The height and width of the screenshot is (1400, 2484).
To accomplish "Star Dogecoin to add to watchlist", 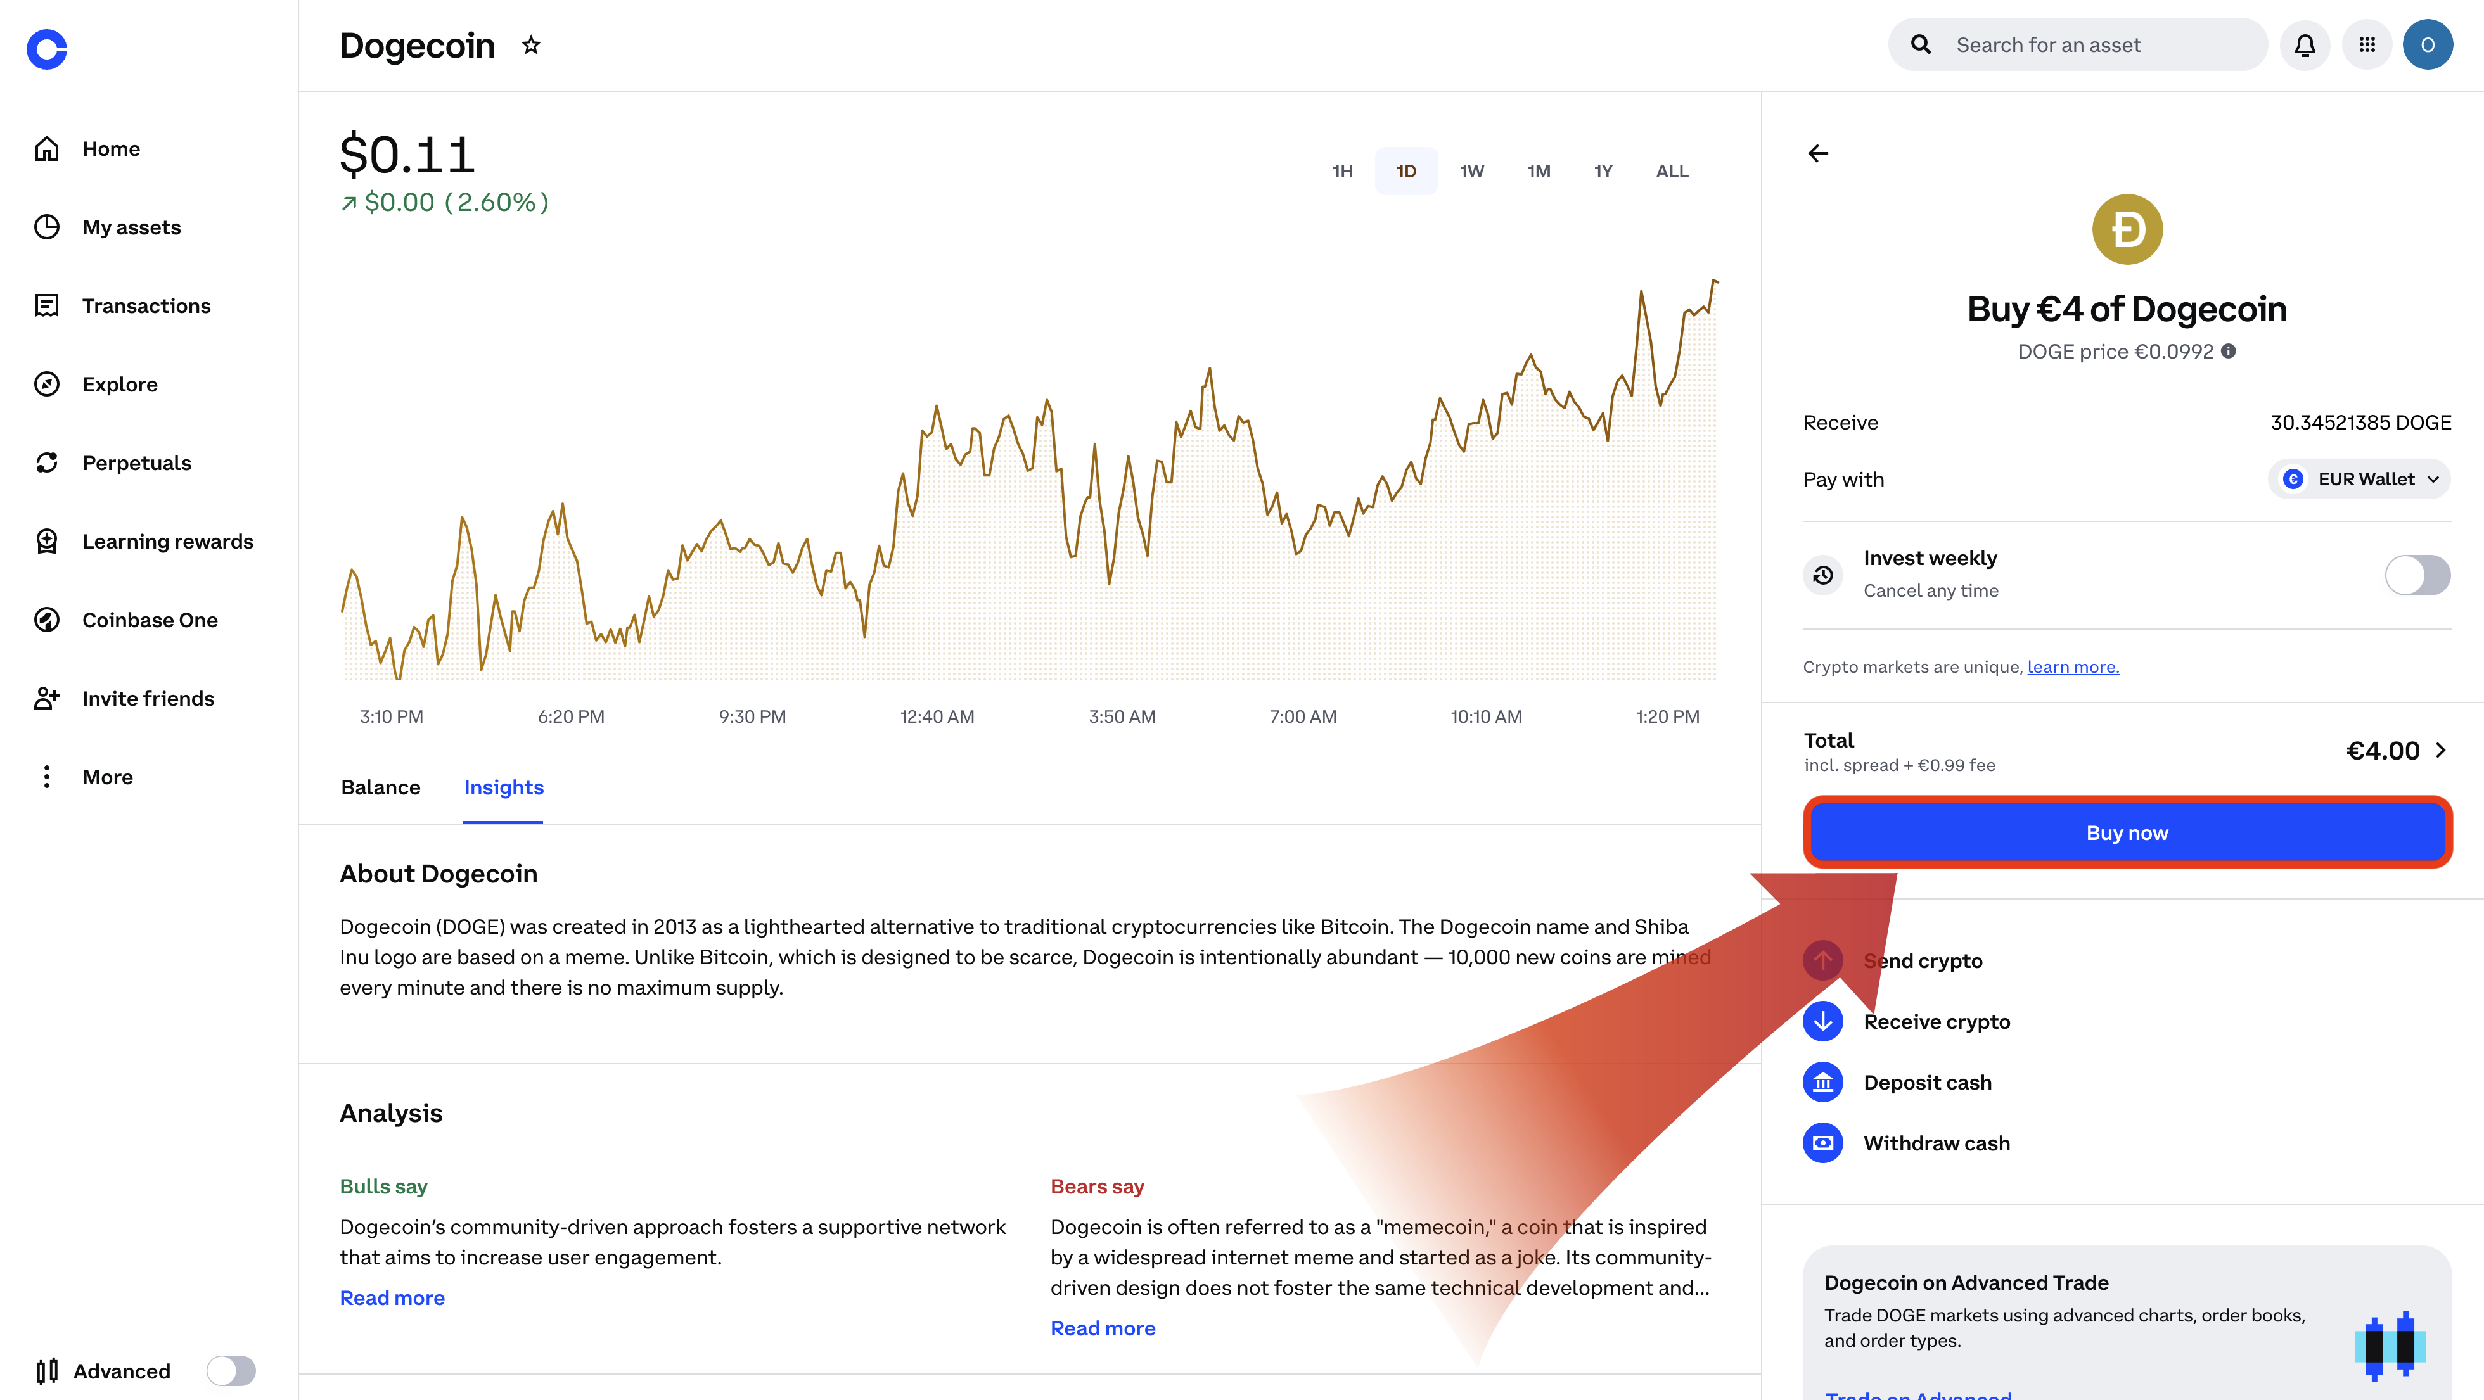I will 530,46.
